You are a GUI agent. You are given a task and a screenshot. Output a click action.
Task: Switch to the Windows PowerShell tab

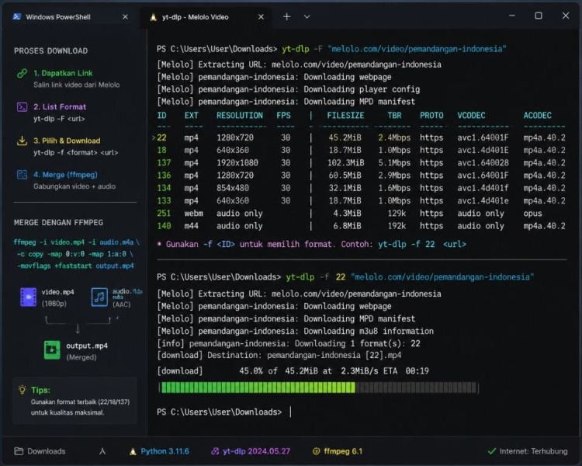tap(58, 17)
